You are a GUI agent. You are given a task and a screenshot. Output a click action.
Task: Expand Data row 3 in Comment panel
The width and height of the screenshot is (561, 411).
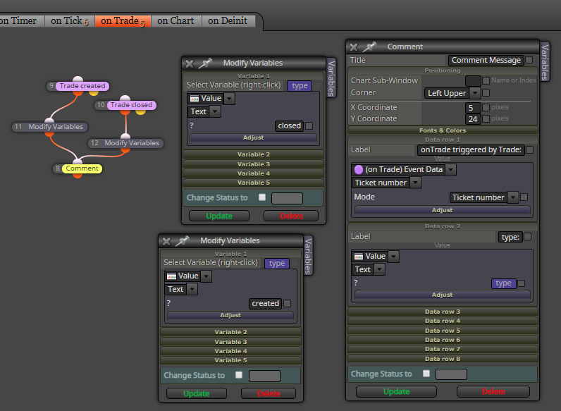tap(443, 312)
